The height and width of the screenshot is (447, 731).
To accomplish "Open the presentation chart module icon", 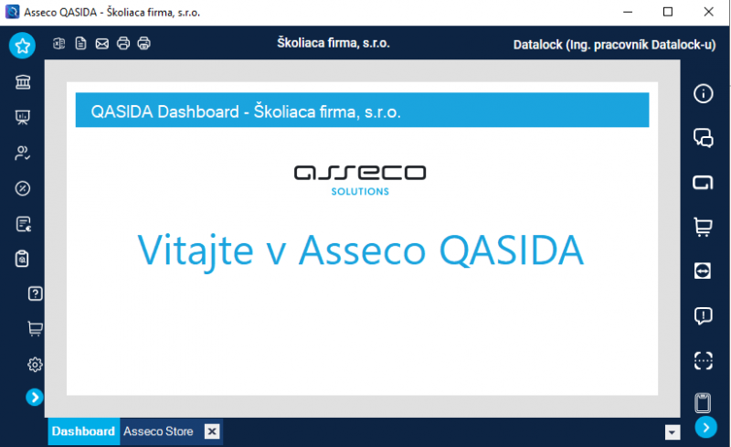I will click(x=23, y=117).
